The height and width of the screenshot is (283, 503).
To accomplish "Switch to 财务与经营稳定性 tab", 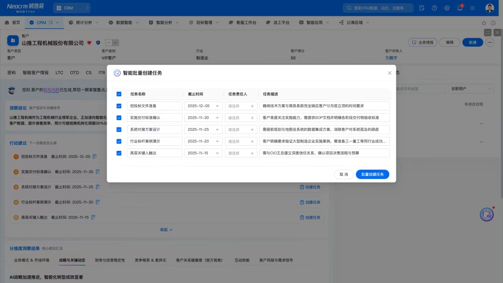I will pyautogui.click(x=110, y=260).
